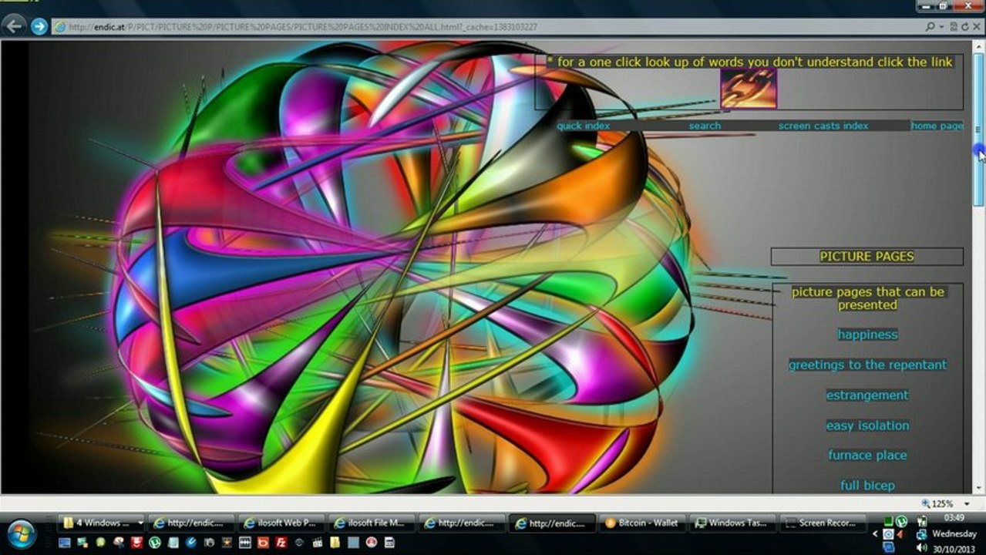Viewport: 986px width, 555px height.
Task: Click the taskbar clock showing 03:49
Action: coord(954,518)
